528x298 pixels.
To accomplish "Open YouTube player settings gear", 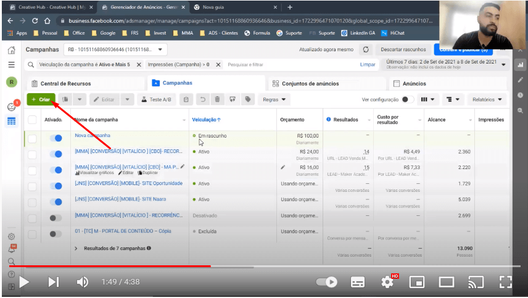I will [387, 282].
